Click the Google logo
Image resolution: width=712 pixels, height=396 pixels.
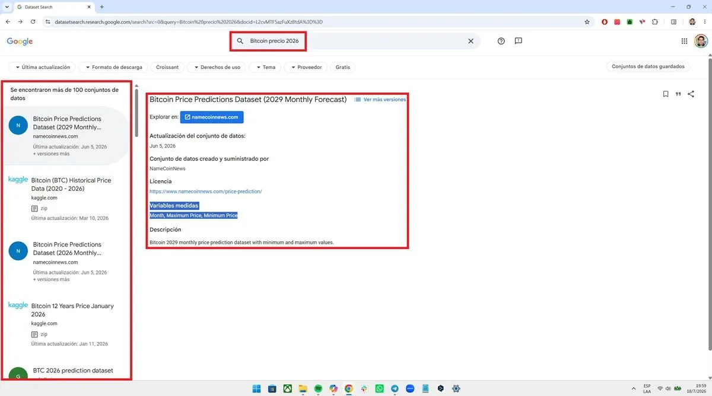(x=20, y=41)
